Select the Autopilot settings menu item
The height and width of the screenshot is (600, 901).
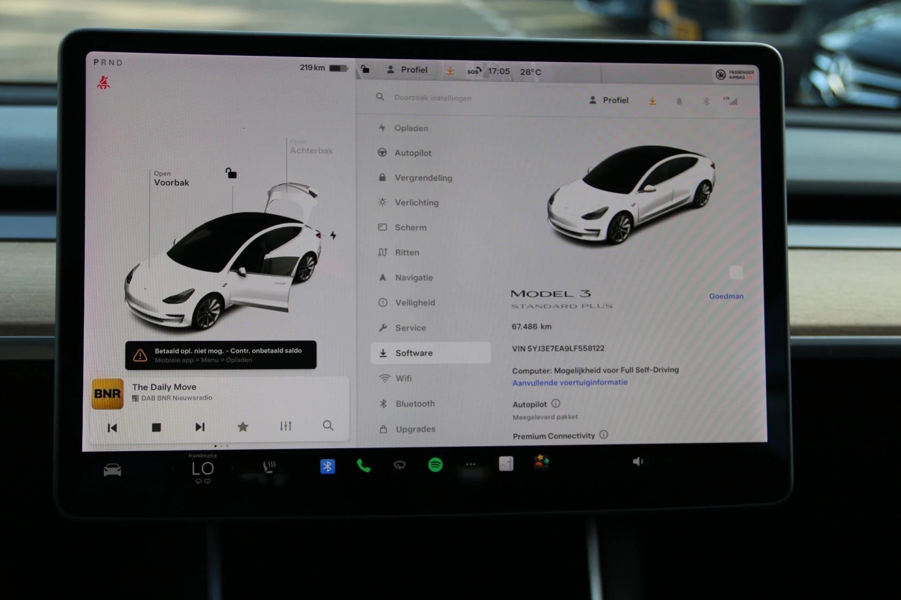411,153
